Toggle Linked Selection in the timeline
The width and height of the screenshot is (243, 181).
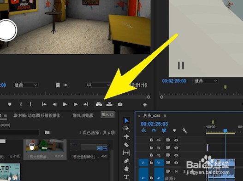pyautogui.click(x=164, y=130)
